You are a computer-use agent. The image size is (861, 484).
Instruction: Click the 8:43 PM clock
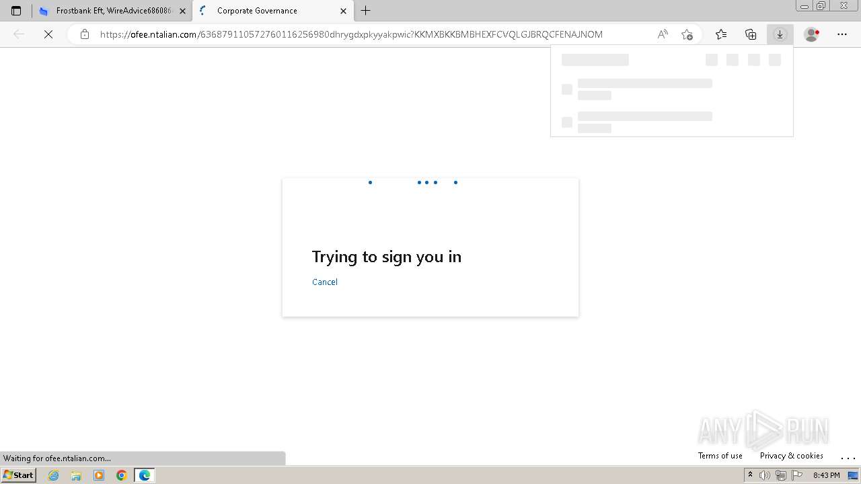click(827, 475)
